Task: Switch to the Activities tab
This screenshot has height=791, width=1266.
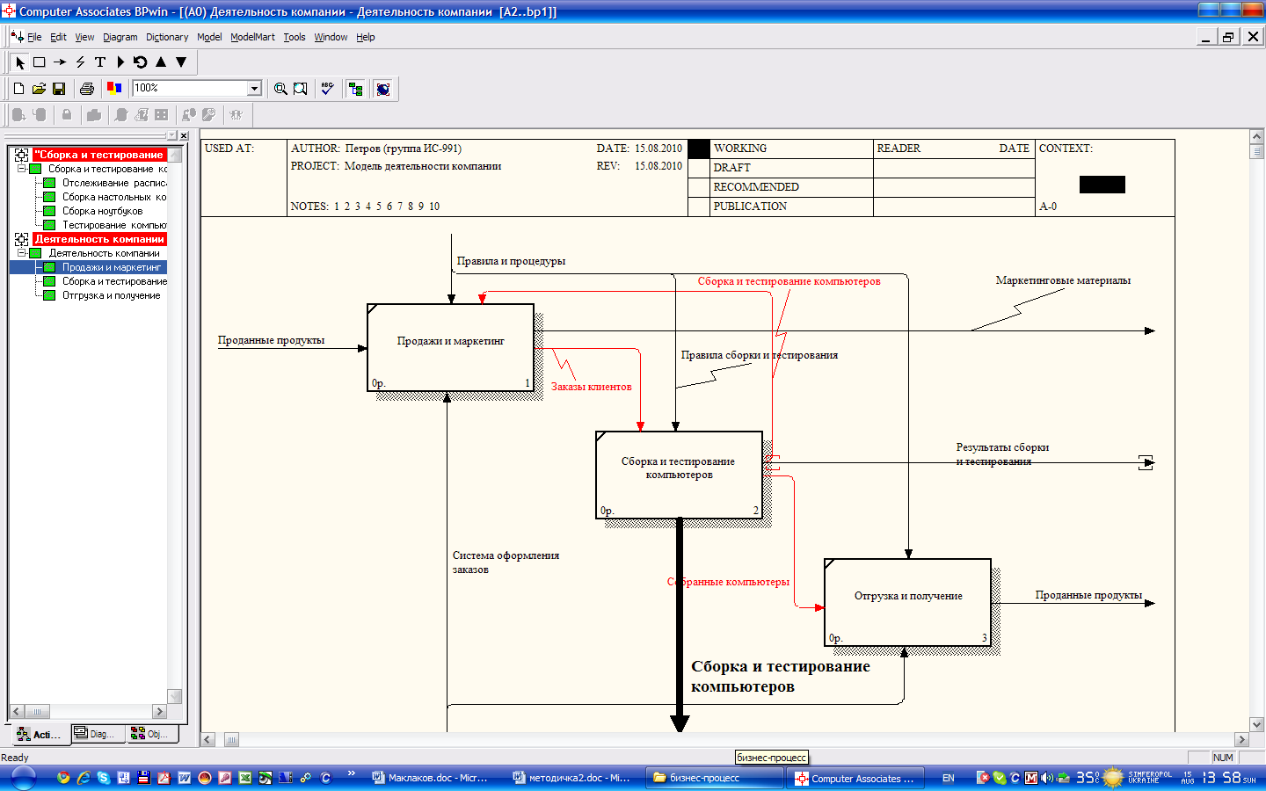Action: point(39,734)
